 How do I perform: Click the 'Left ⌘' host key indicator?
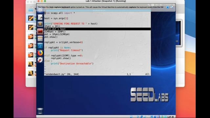click(x=171, y=117)
